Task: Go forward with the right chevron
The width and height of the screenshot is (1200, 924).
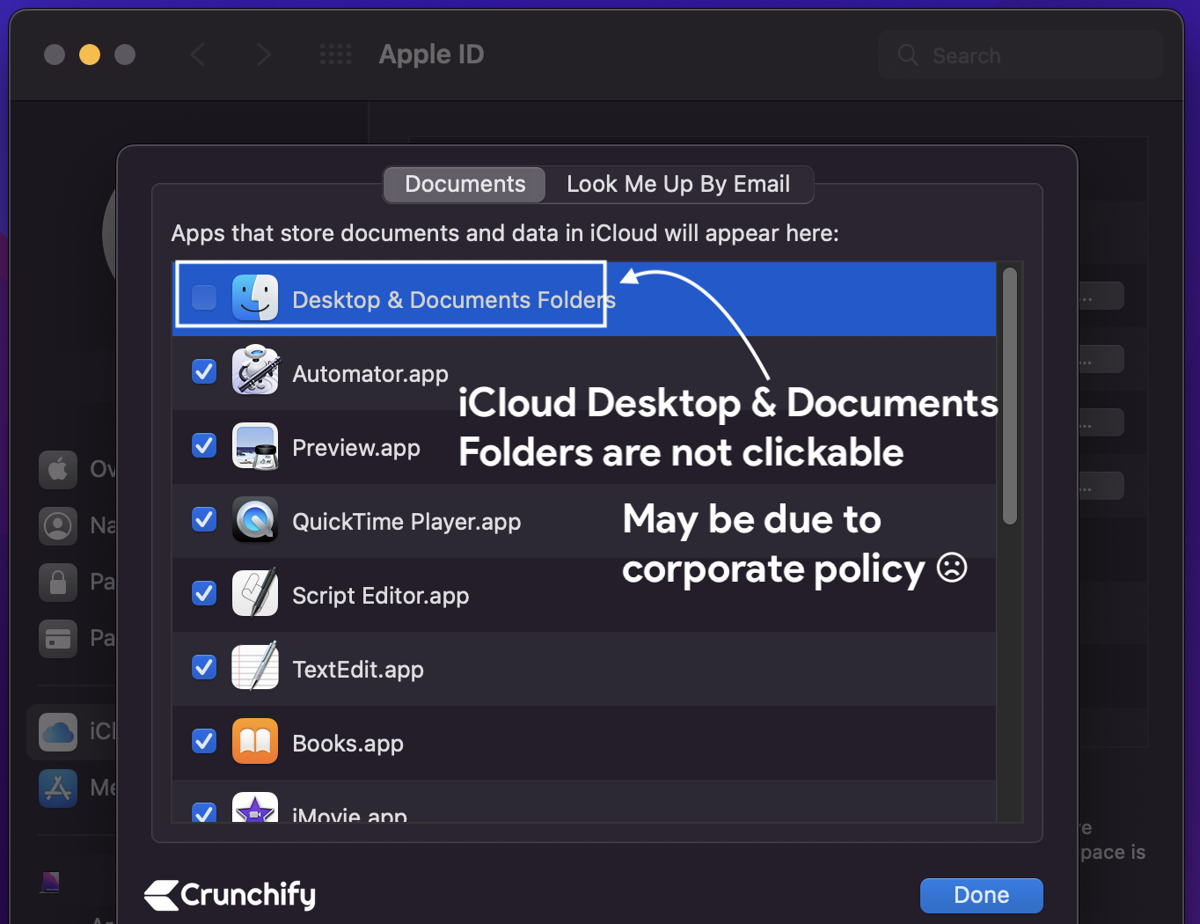Action: click(x=263, y=55)
